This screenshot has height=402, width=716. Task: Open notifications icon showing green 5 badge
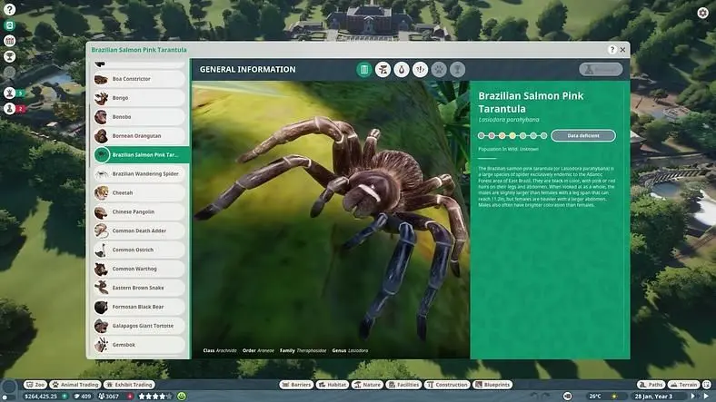10,93
